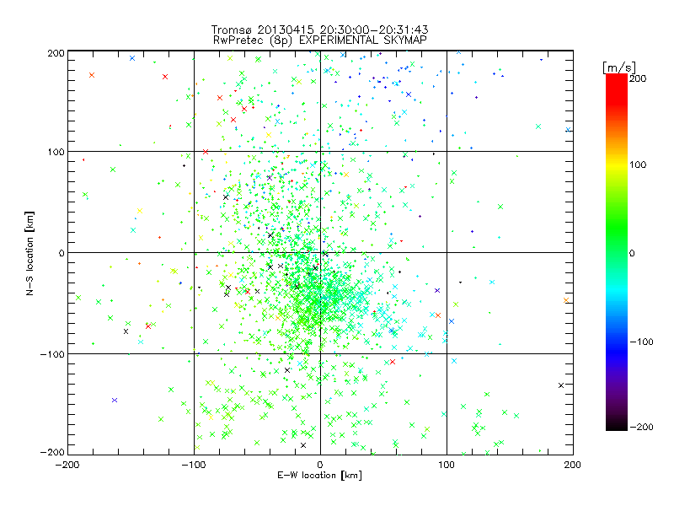Viewport: 674px width, 506px height.
Task: Click the '100' tick label on E-W axis
Action: (447, 465)
